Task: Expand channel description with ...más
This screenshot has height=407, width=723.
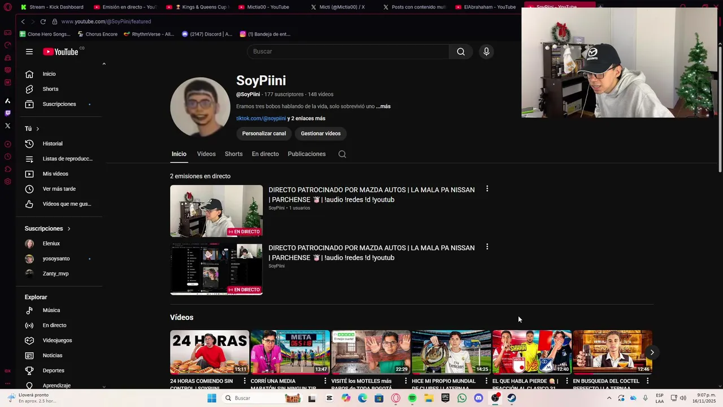Action: pyautogui.click(x=383, y=106)
